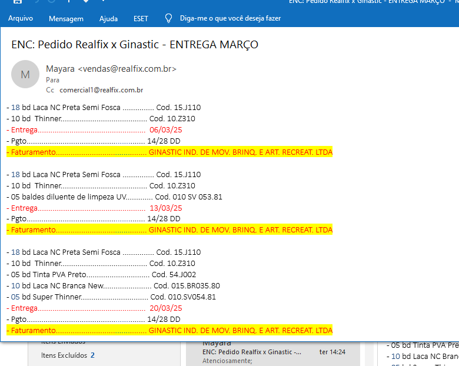Switch to the Mensagem ribbon tab

66,18
